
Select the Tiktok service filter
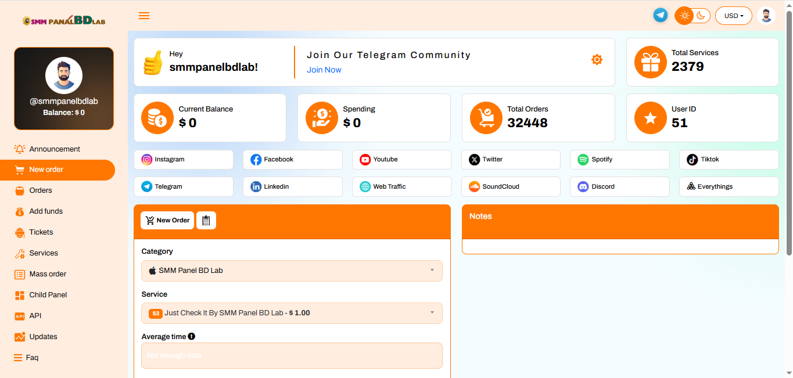pos(729,160)
